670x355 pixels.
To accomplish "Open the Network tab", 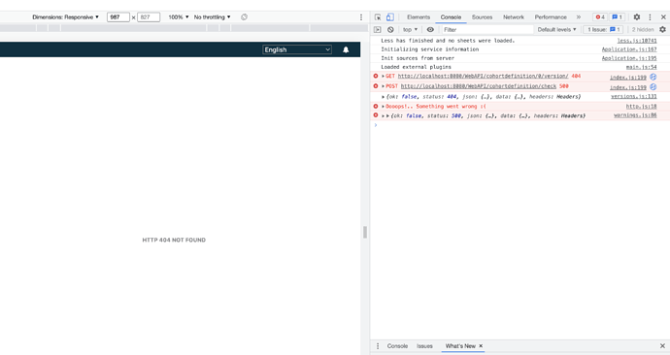I will [514, 17].
